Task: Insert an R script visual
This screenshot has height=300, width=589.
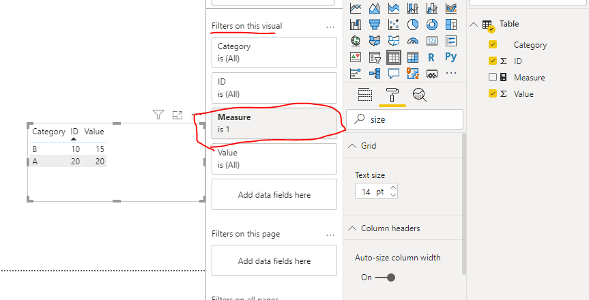Action: pyautogui.click(x=431, y=57)
